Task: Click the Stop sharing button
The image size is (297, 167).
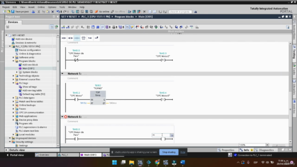Action: point(169,152)
